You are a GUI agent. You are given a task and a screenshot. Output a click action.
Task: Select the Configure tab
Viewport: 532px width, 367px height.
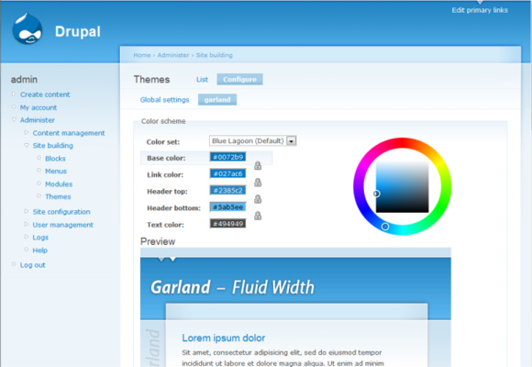point(240,80)
